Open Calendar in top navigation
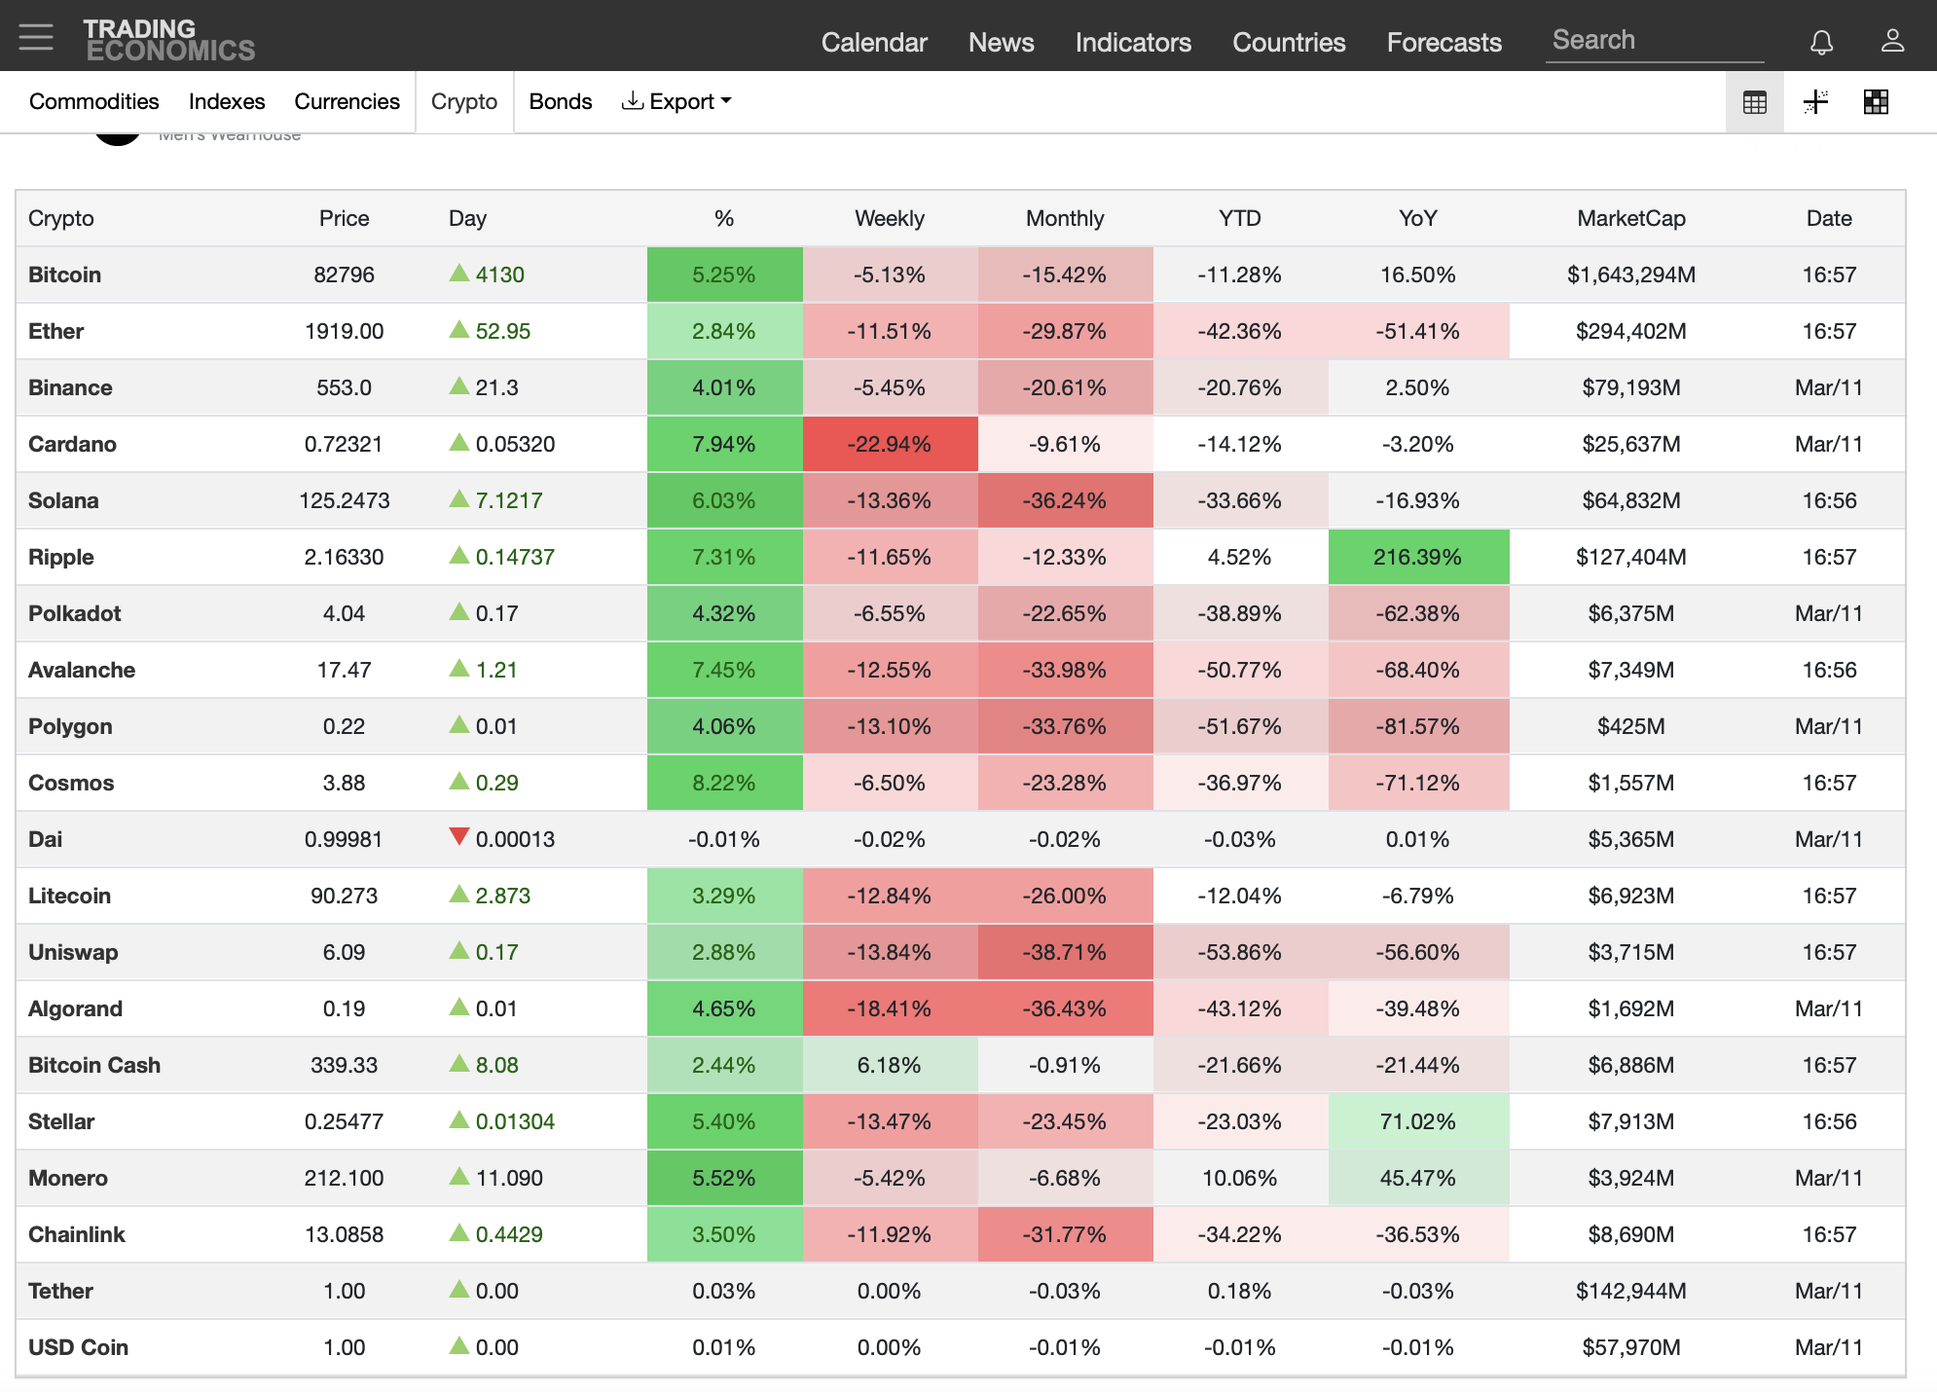1937x1392 pixels. [874, 42]
